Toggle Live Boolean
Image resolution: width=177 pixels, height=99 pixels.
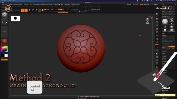point(17,10)
